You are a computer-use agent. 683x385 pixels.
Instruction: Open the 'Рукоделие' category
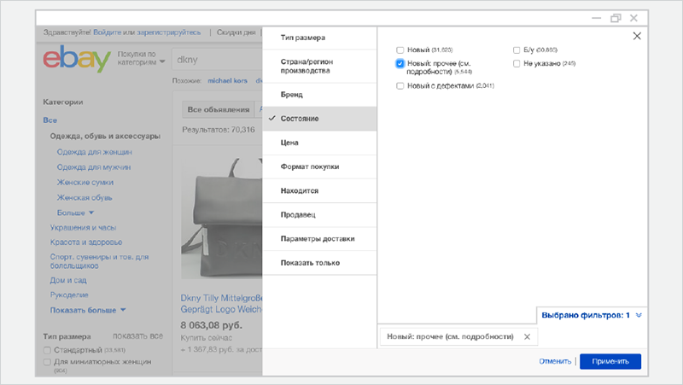(x=69, y=295)
